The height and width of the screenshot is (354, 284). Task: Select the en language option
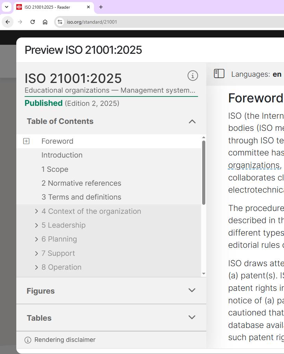pyautogui.click(x=277, y=74)
